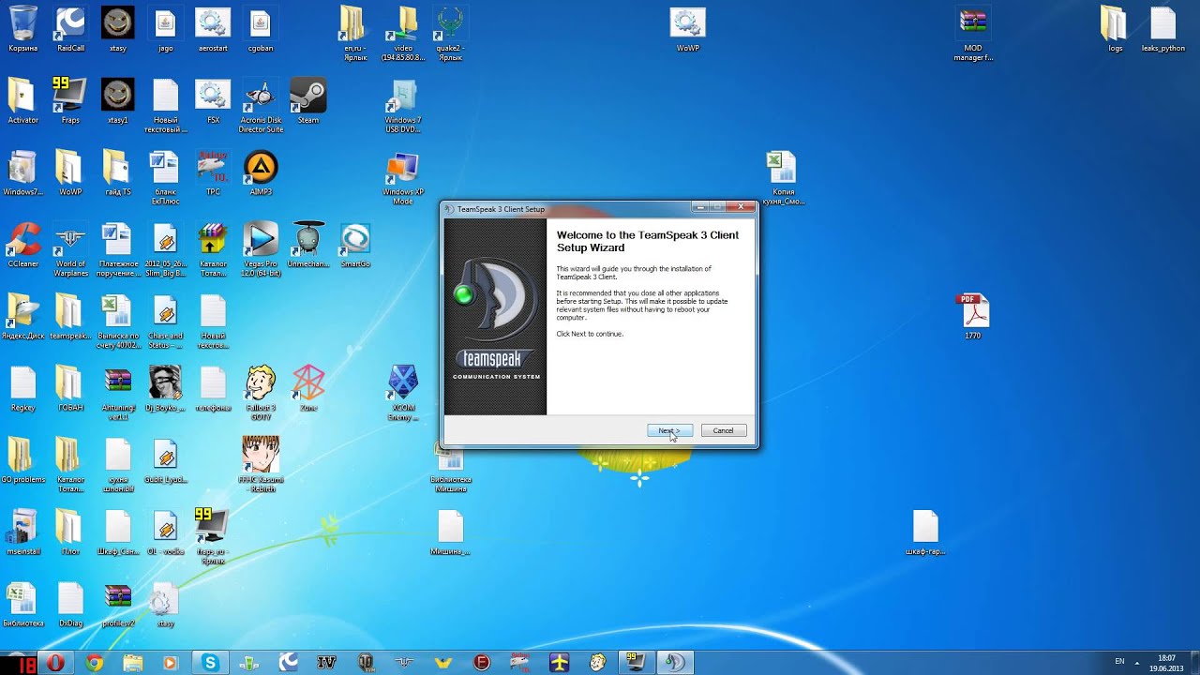Image resolution: width=1200 pixels, height=675 pixels.
Task: Select the Windows XP Mode shortcut
Action: [403, 178]
